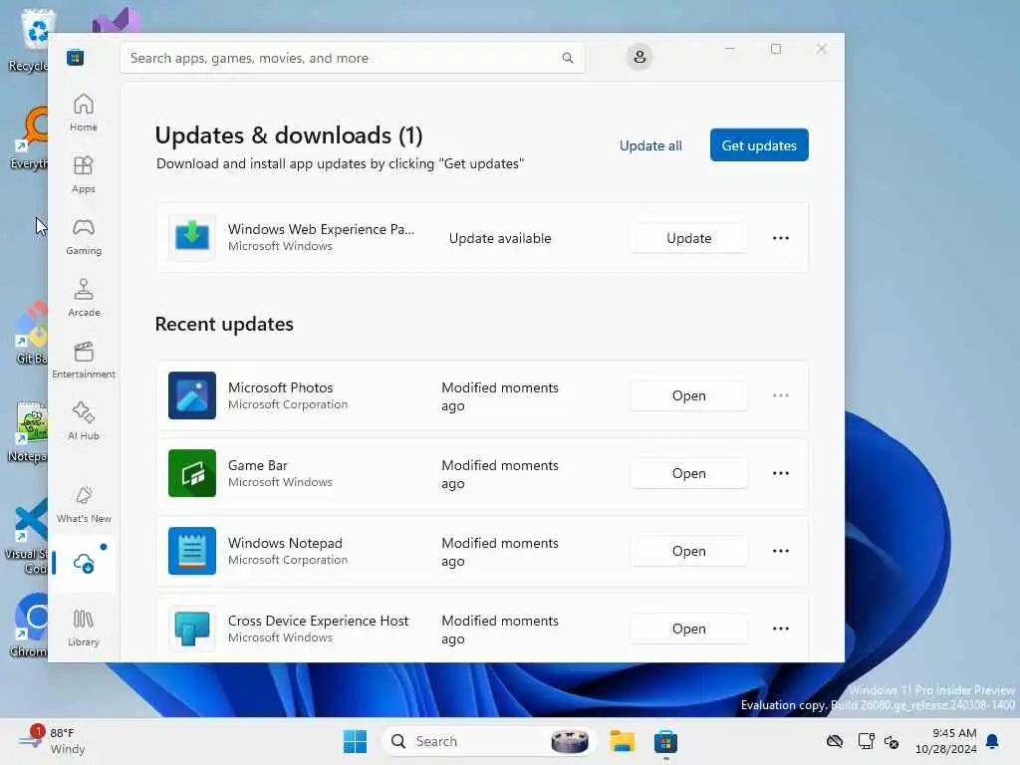Open more options for Game Bar
The height and width of the screenshot is (765, 1020).
[781, 473]
